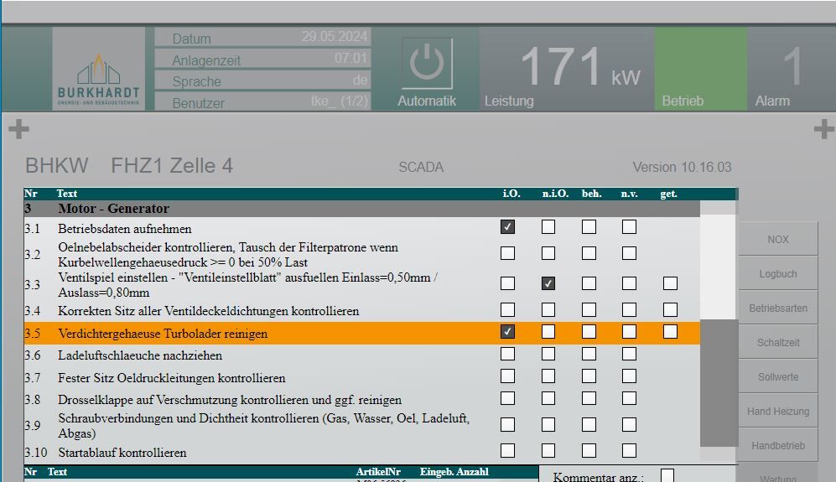Uncheck i.O. for Betriebsdaten aufnehmen
Image resolution: width=836 pixels, height=482 pixels.
click(507, 227)
